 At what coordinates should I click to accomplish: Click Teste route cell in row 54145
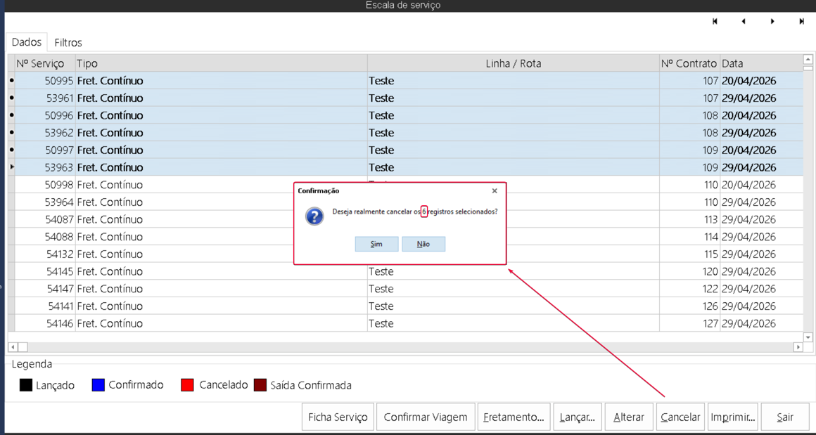coord(514,271)
